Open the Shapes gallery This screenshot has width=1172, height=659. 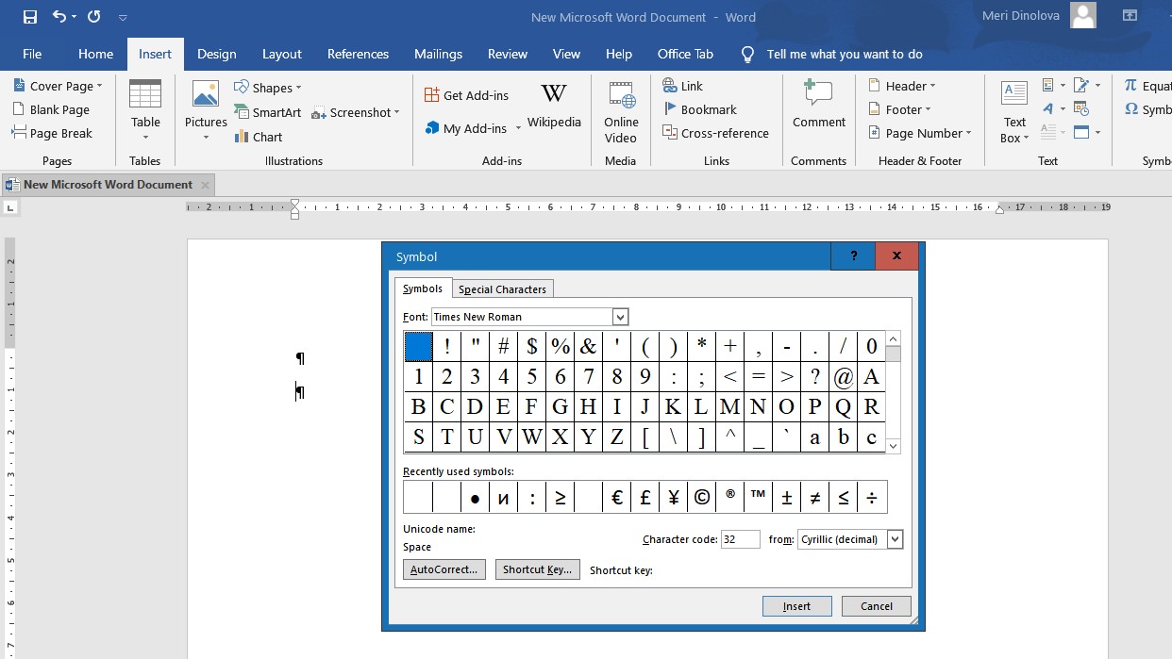[268, 88]
